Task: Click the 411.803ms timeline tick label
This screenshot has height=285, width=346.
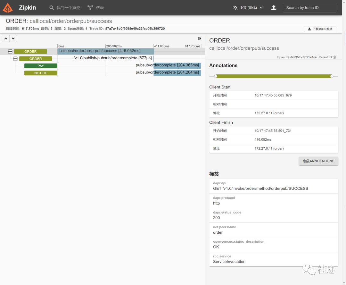Action: [162, 46]
